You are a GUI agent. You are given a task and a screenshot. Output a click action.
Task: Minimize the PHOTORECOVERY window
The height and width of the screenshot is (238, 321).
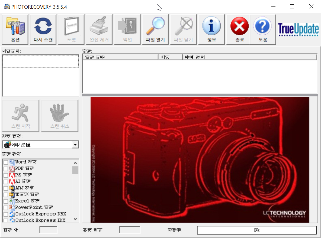coord(273,6)
